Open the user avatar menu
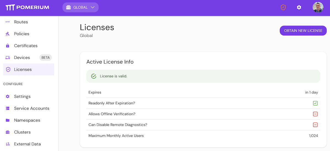 point(318,7)
